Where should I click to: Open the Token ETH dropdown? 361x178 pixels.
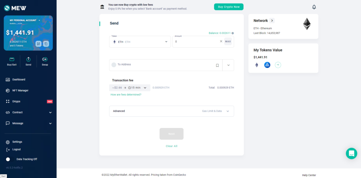[140, 42]
